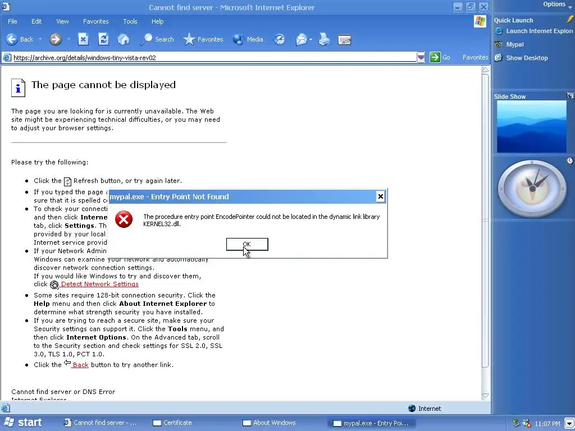Open the Start menu
The image size is (575, 431).
pyautogui.click(x=22, y=422)
